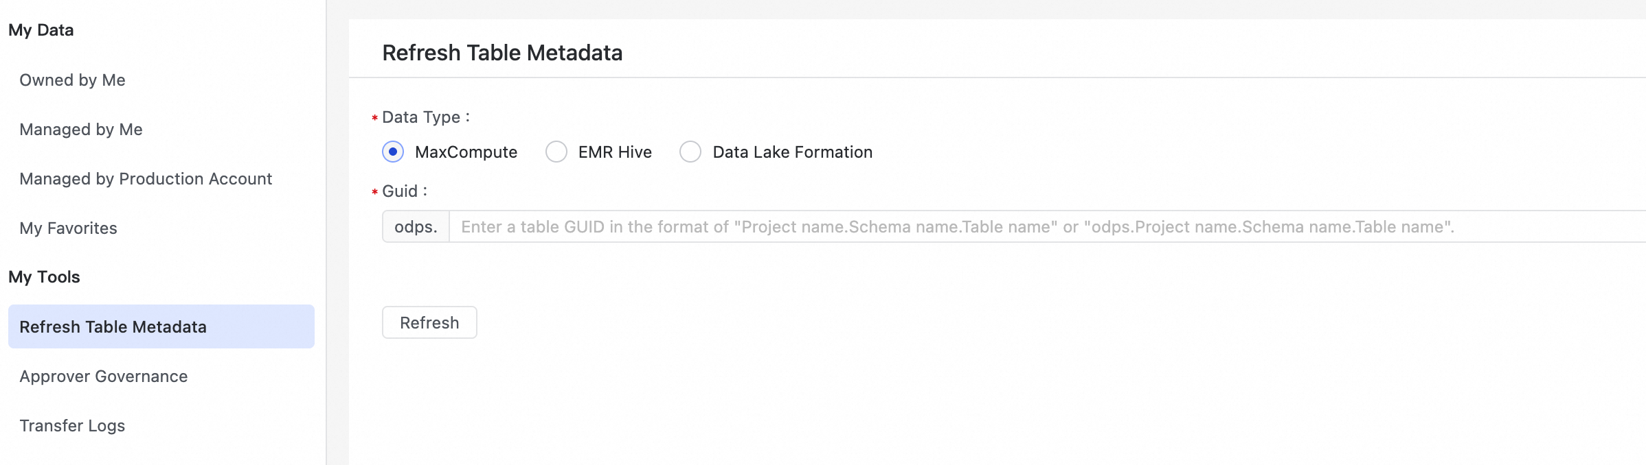
Task: Click the red asterisk beside Guid
Action: pyautogui.click(x=375, y=193)
